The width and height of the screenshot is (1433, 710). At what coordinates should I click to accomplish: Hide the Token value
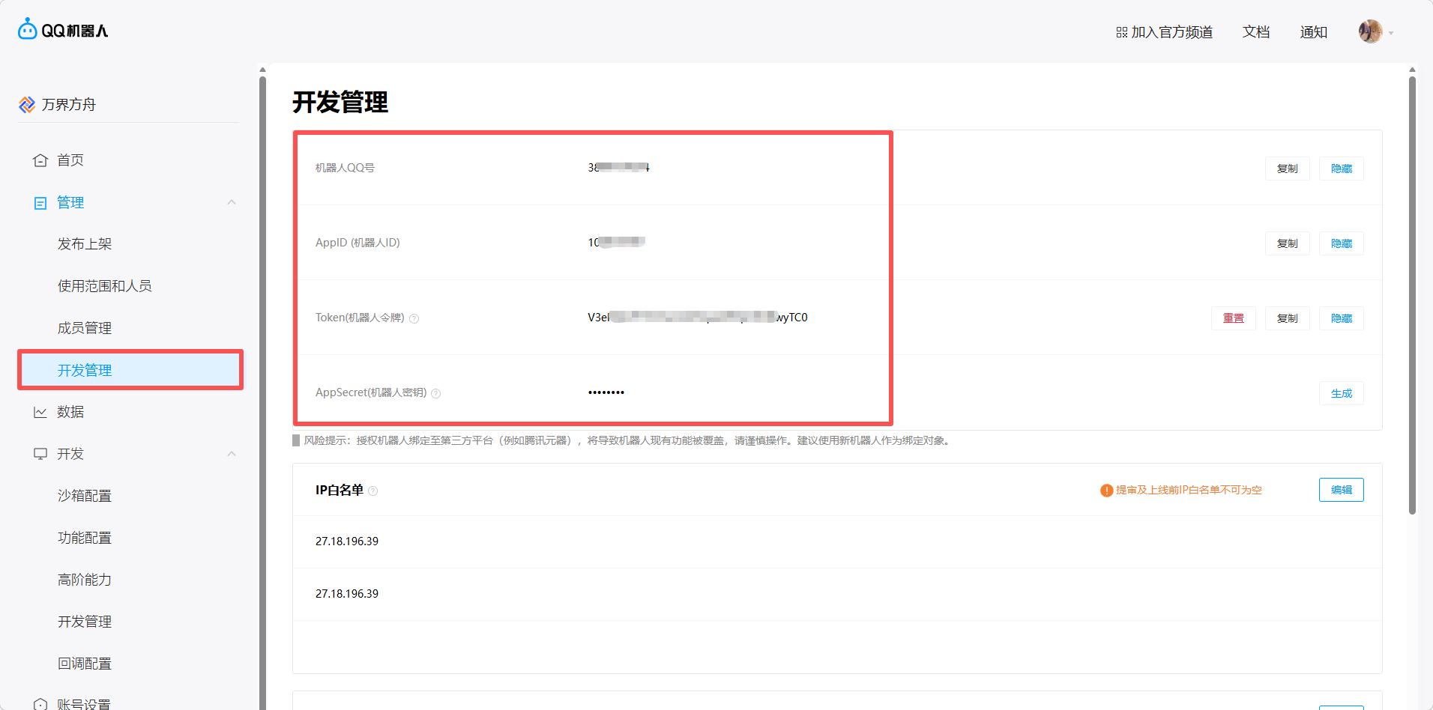point(1341,318)
